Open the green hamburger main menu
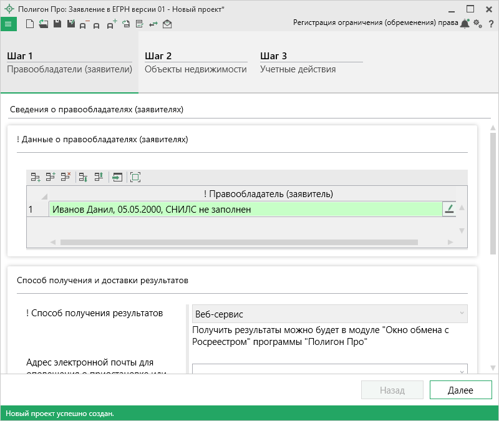Viewport: 499px width, 421px height. pos(9,24)
